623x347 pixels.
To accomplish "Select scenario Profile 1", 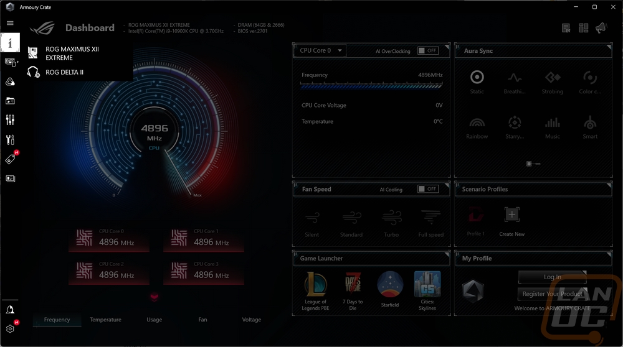I will pyautogui.click(x=475, y=221).
